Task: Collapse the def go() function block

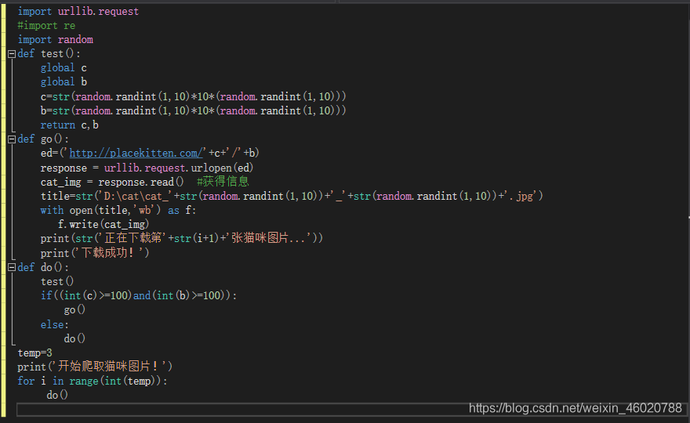Action: pos(12,139)
